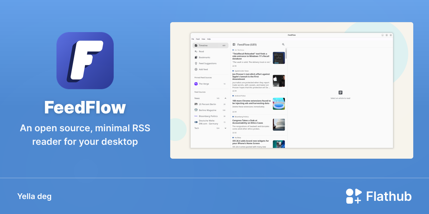429x214 pixels.
Task: Click the 20 Percent Berlin feed icon
Action: click(196, 104)
